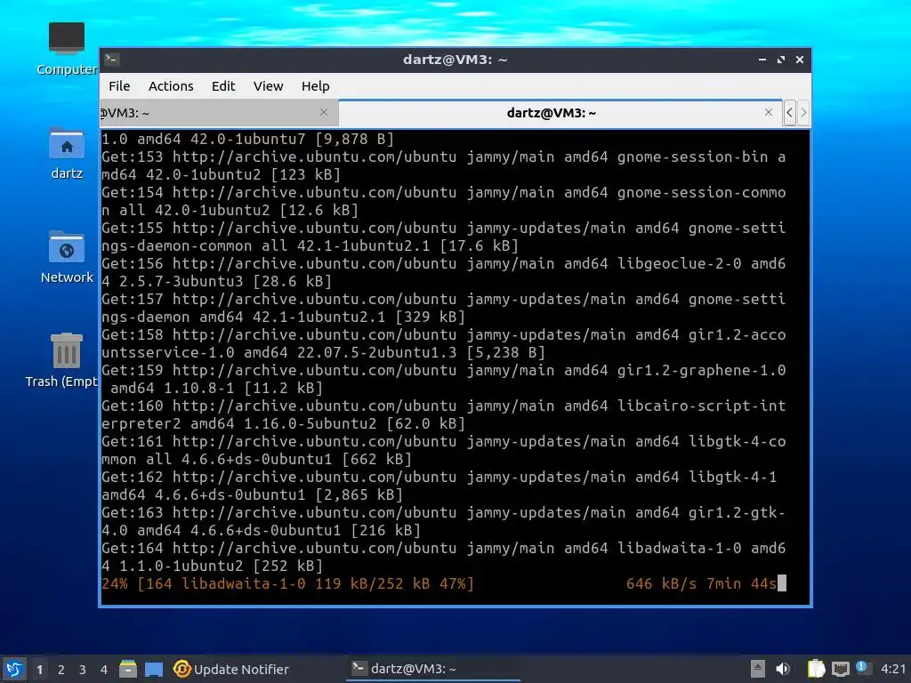The width and height of the screenshot is (911, 683).
Task: Open the Lubuntu start menu icon
Action: (x=14, y=669)
